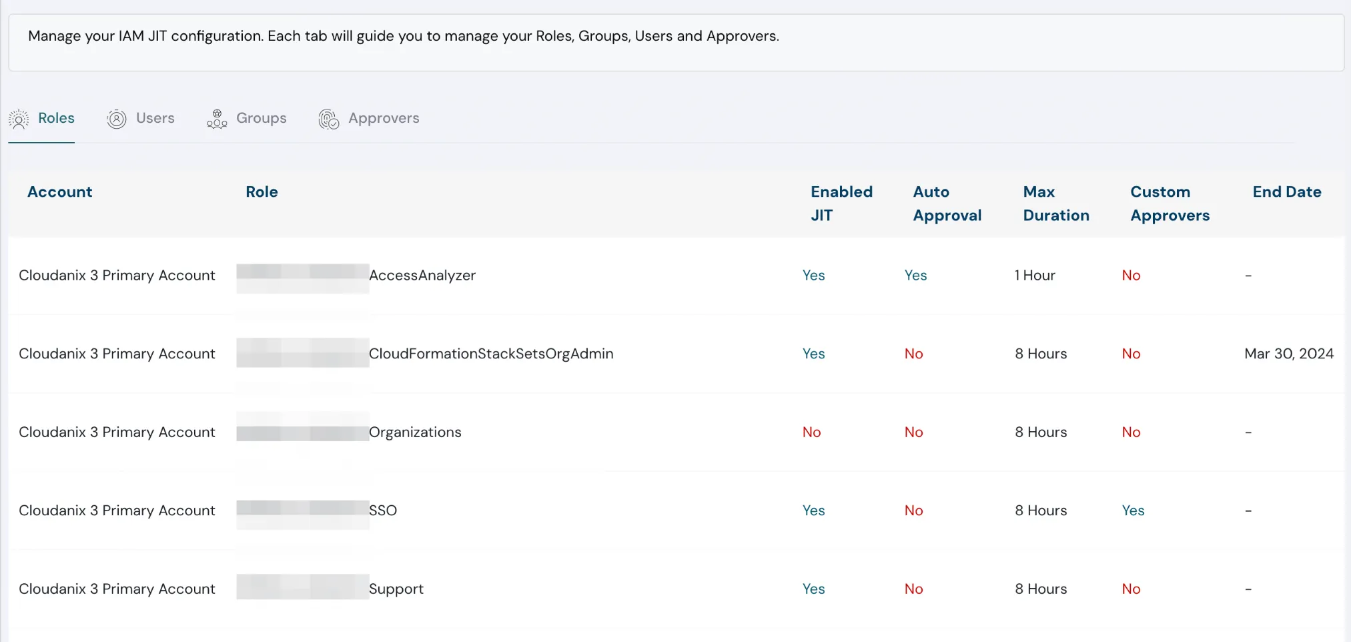Screen dimensions: 1351x642
Task: Go to the Approvers tab
Action: 384,118
